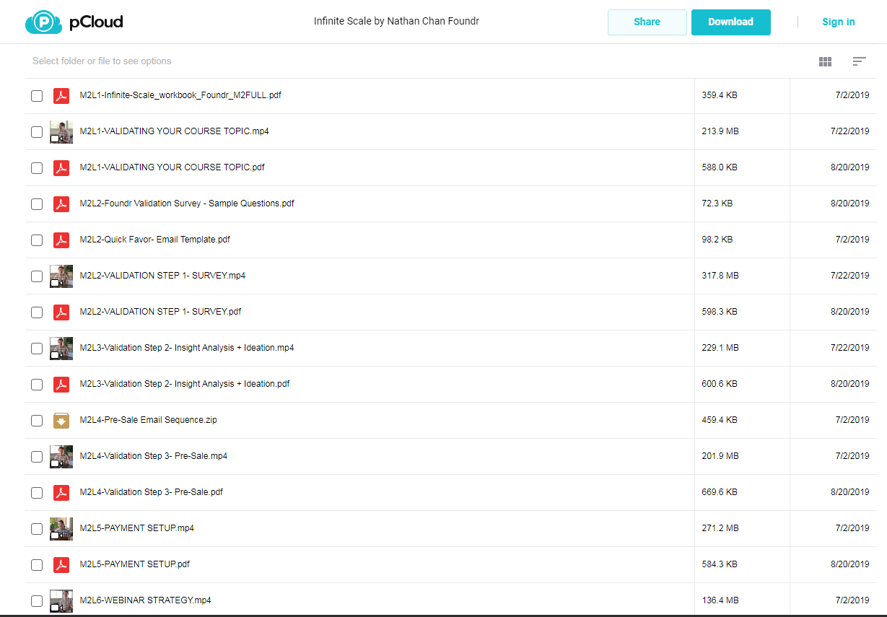887x617 pixels.
Task: Open file name M2L5-PAYMENT SETUP.pdf
Action: 134,564
